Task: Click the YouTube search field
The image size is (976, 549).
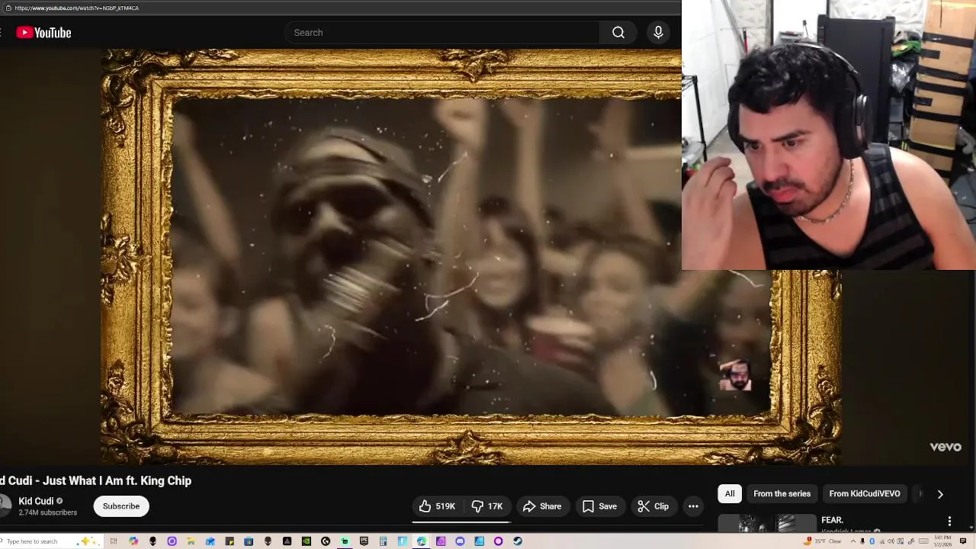Action: click(x=442, y=33)
